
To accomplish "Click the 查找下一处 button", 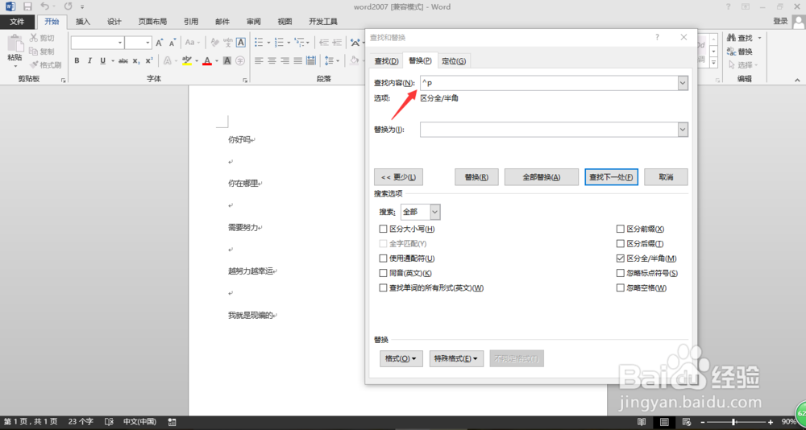I will (611, 176).
